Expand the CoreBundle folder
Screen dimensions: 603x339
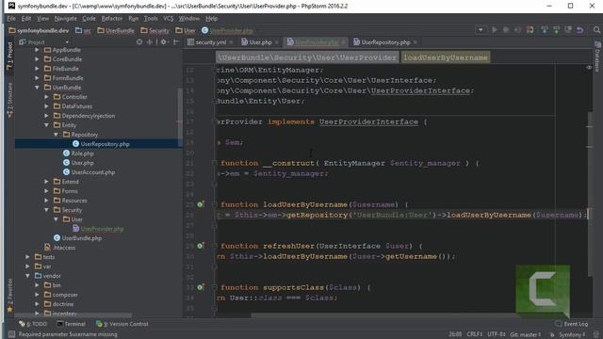point(37,59)
